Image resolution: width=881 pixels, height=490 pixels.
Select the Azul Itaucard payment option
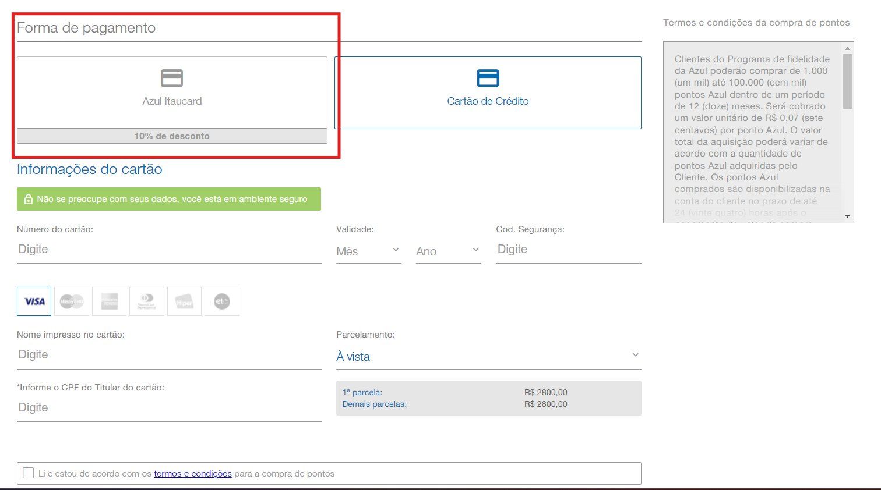click(172, 93)
